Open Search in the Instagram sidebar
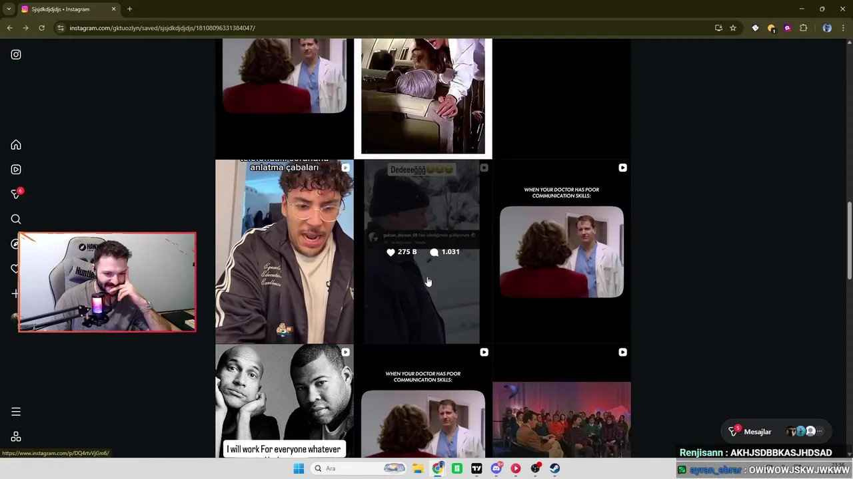Viewport: 853px width, 479px height. [x=16, y=219]
